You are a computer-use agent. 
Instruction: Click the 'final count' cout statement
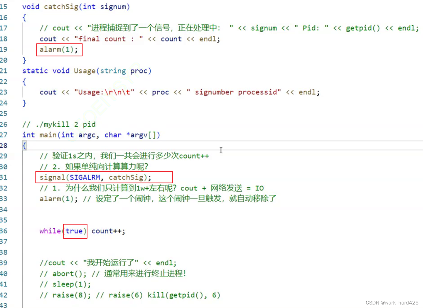[x=130, y=39]
